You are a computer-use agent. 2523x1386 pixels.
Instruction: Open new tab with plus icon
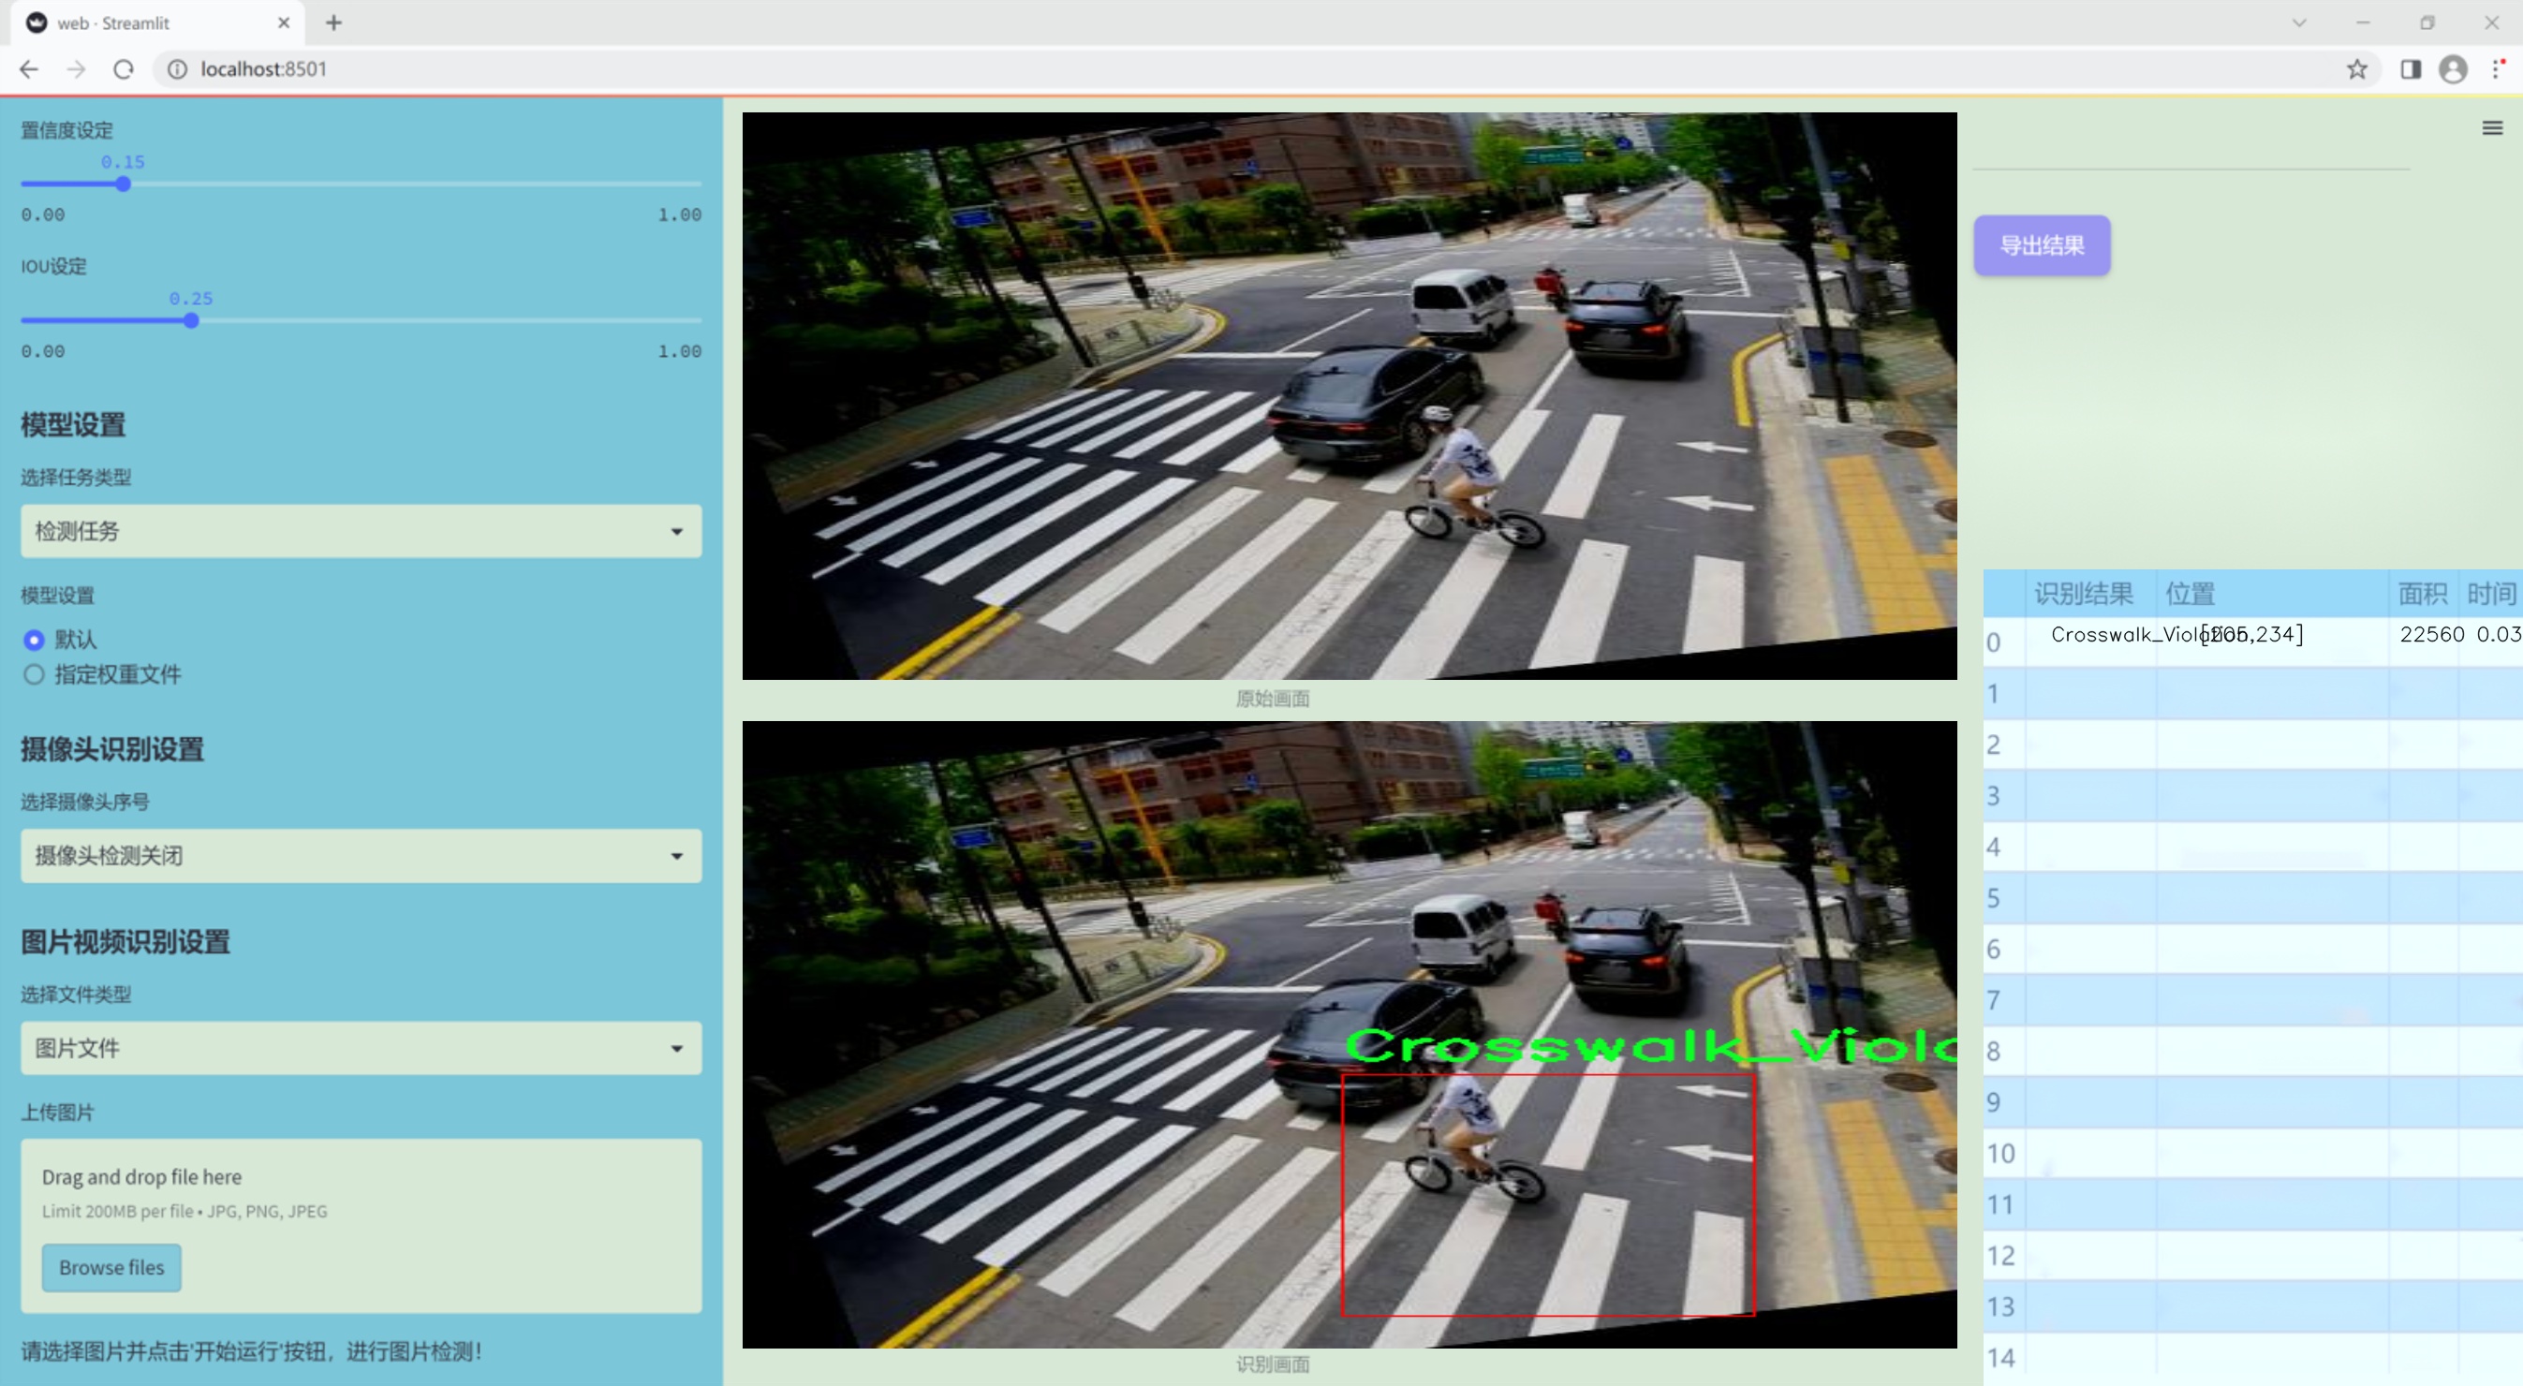[x=334, y=22]
